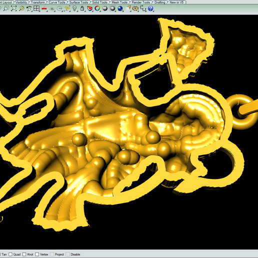258x258 pixels.
Task: Enable the Vertex osnap checkbox
Action: click(37, 254)
